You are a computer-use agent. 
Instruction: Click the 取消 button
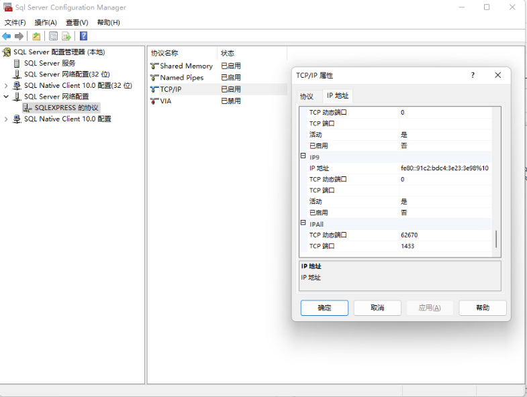pos(377,308)
